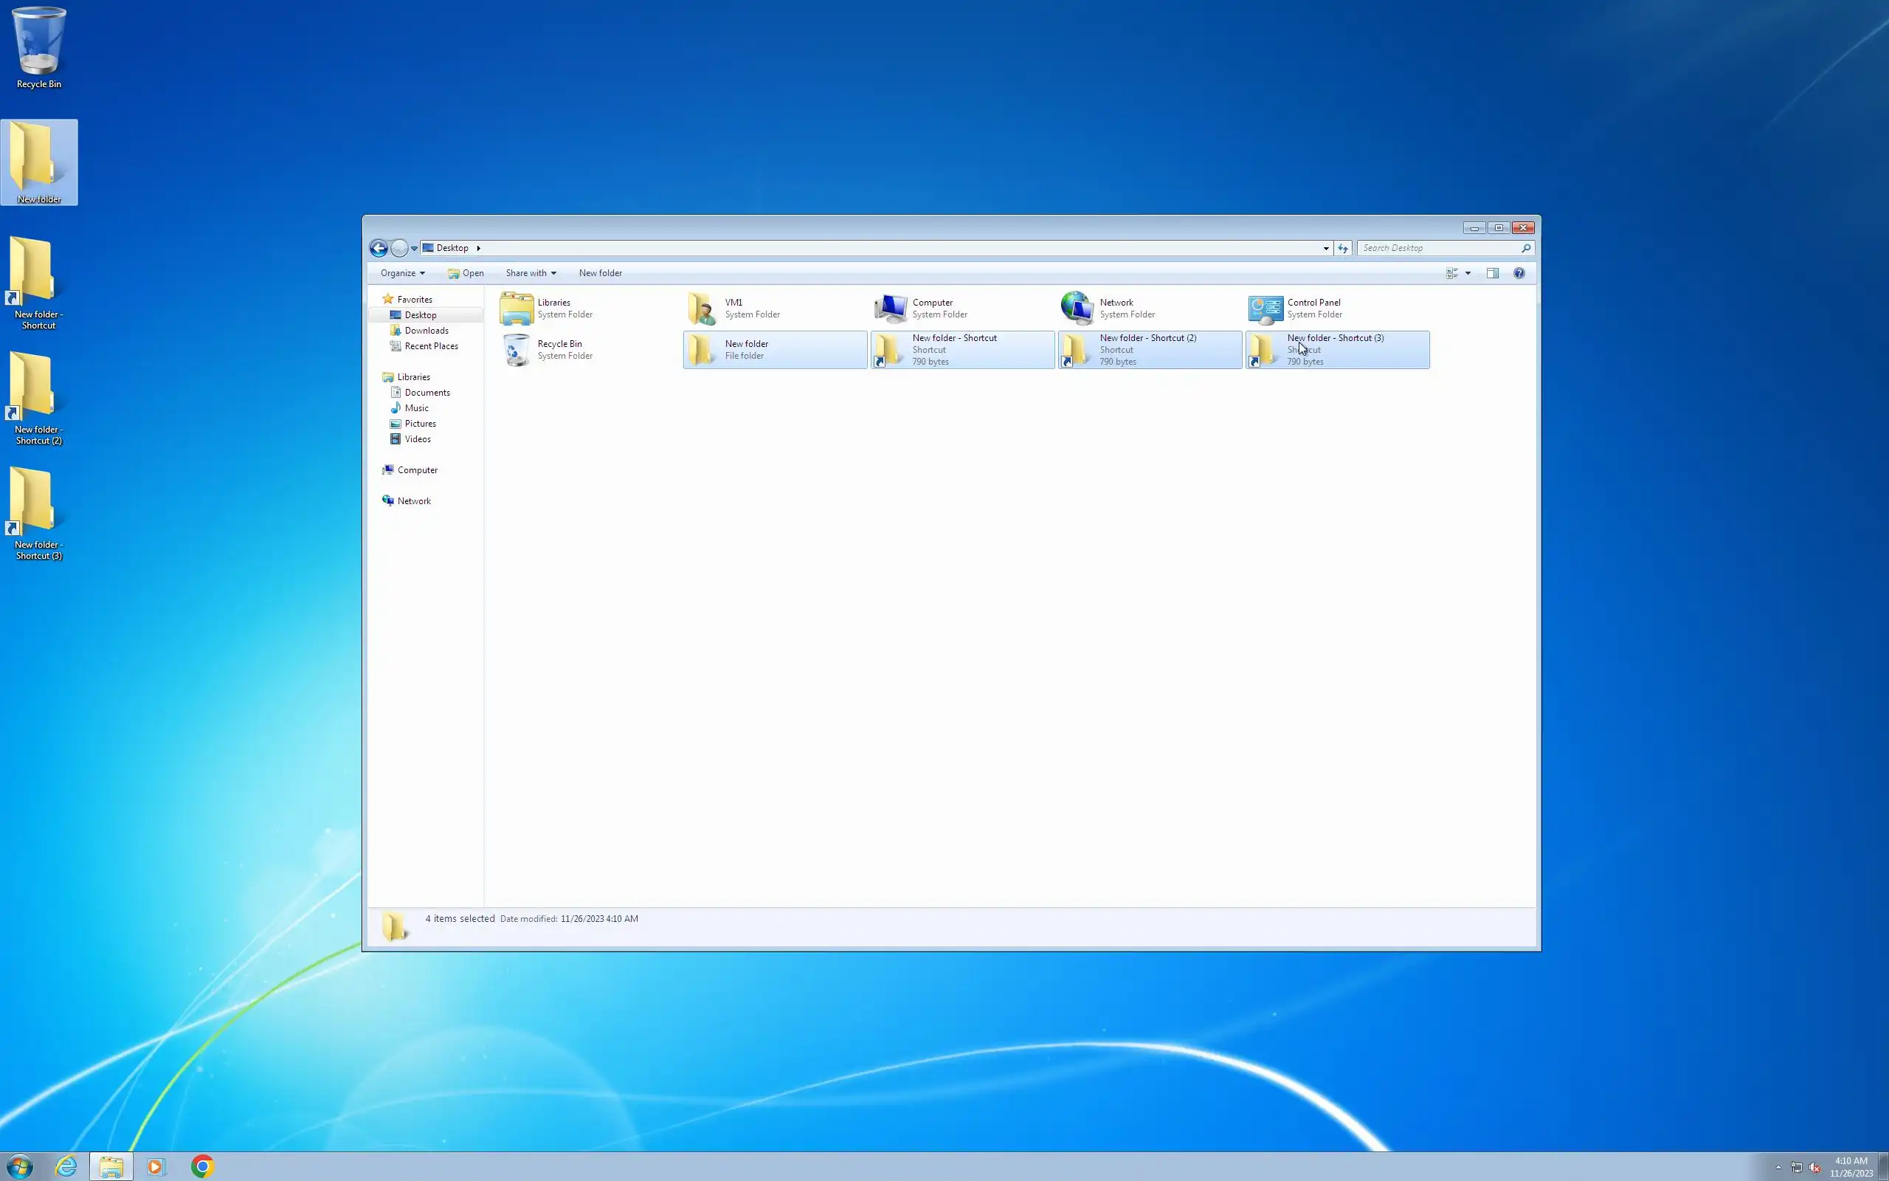Select the Network system folder item
This screenshot has height=1181, width=1889.
click(1078, 309)
